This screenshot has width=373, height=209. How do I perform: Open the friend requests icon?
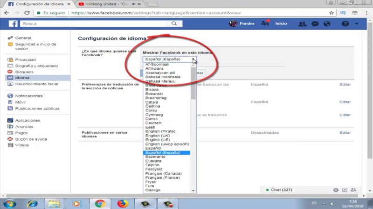[302, 24]
